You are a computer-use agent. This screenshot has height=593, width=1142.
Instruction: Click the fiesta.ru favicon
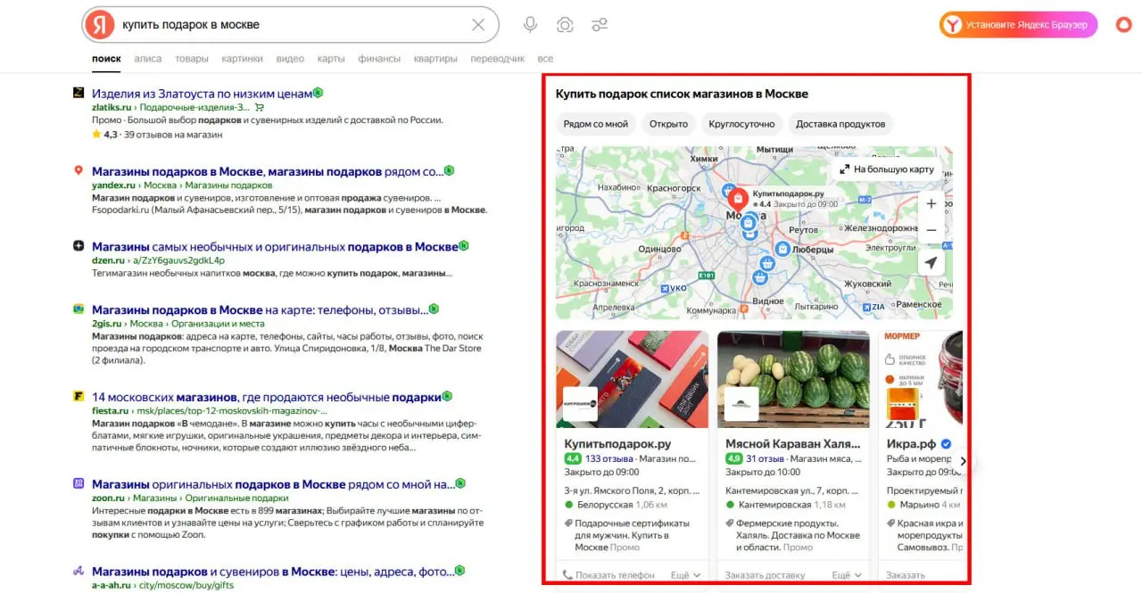(x=79, y=397)
